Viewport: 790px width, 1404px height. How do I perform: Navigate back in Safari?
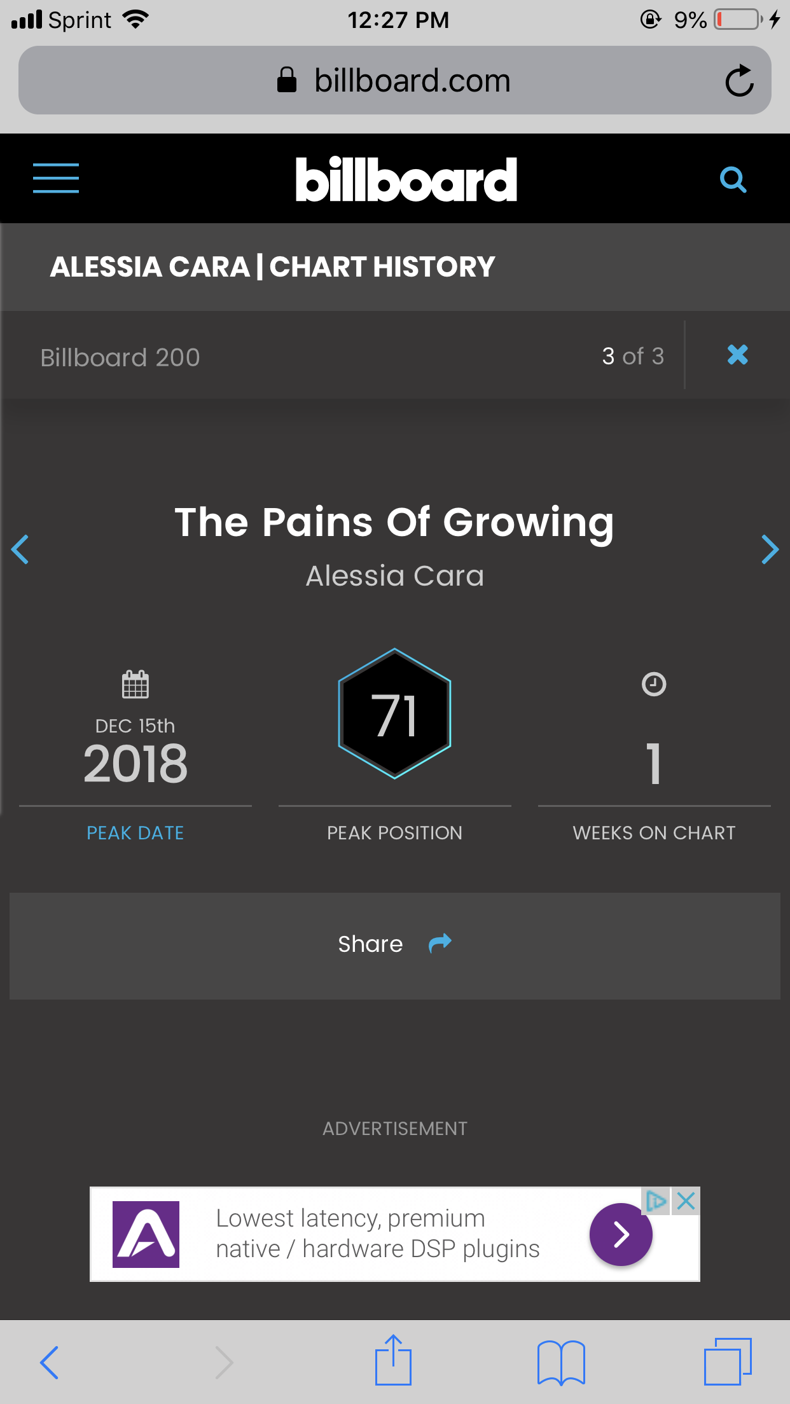point(50,1362)
